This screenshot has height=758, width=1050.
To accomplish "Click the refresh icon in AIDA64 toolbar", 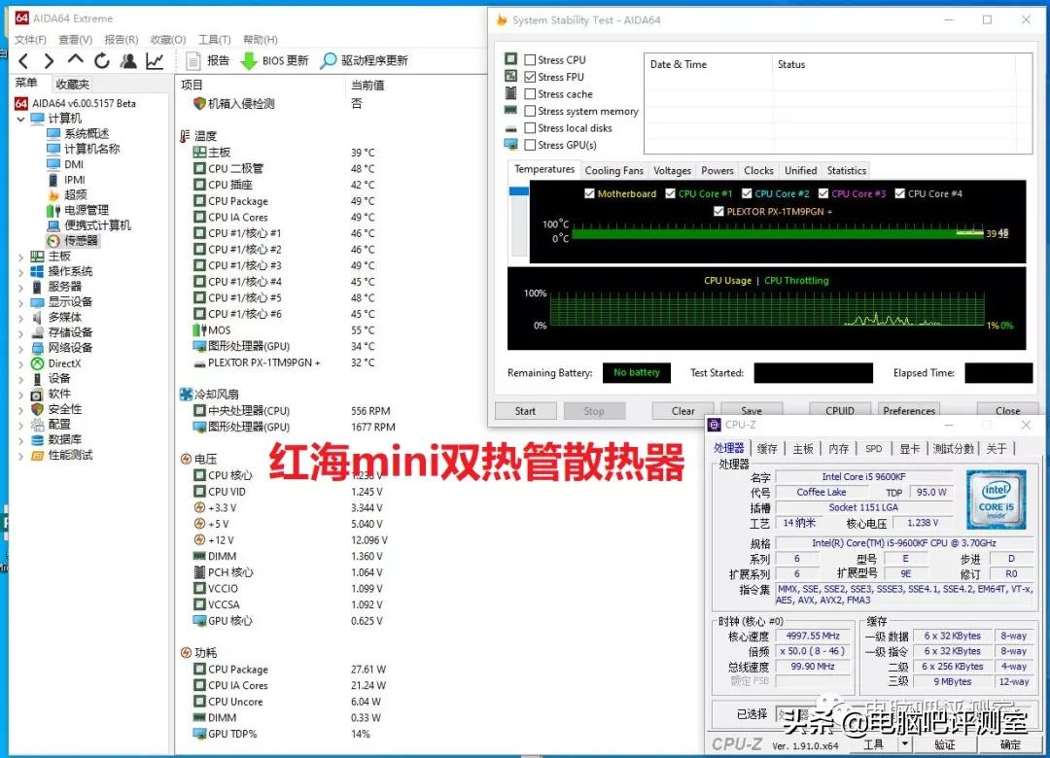I will [101, 60].
